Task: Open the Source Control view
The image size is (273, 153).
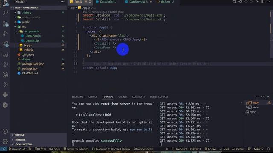Action: pos(5,23)
